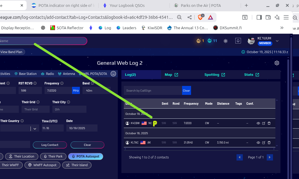Open Brave Shields icon
This screenshot has height=179, width=299.
click(200, 17)
